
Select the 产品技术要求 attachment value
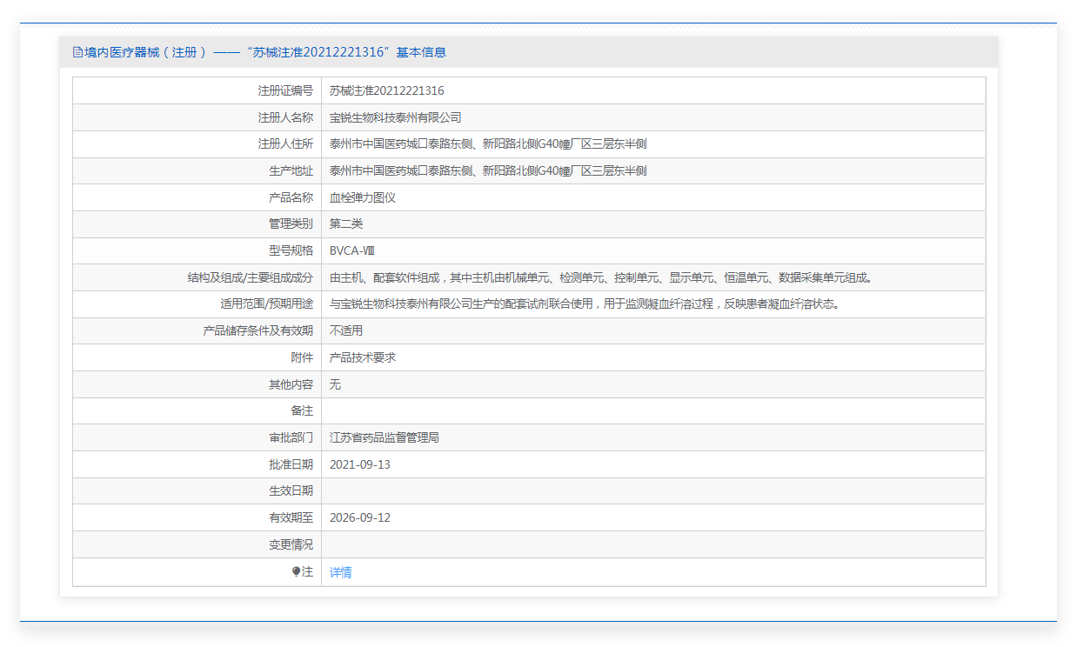point(363,357)
